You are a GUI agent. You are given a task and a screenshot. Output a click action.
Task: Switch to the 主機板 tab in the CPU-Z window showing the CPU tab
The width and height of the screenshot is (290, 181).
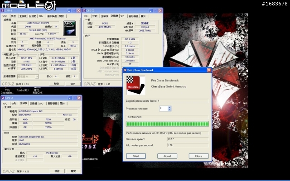click(x=23, y=16)
